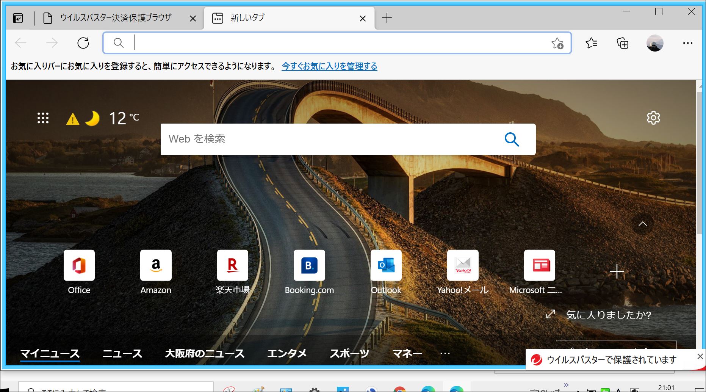Click the taskbar clock showing 21:01
This screenshot has height=392, width=706.
click(666, 387)
